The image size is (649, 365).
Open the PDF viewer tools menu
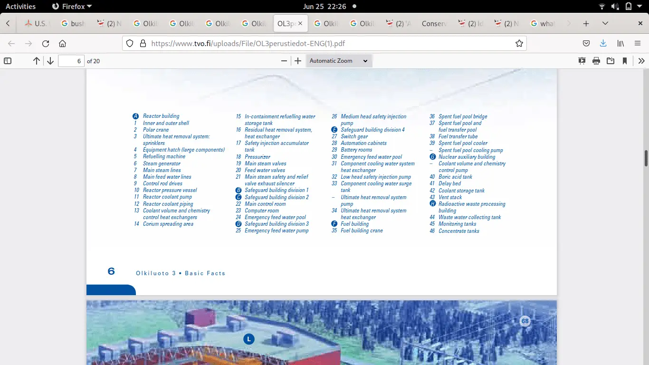pos(641,61)
